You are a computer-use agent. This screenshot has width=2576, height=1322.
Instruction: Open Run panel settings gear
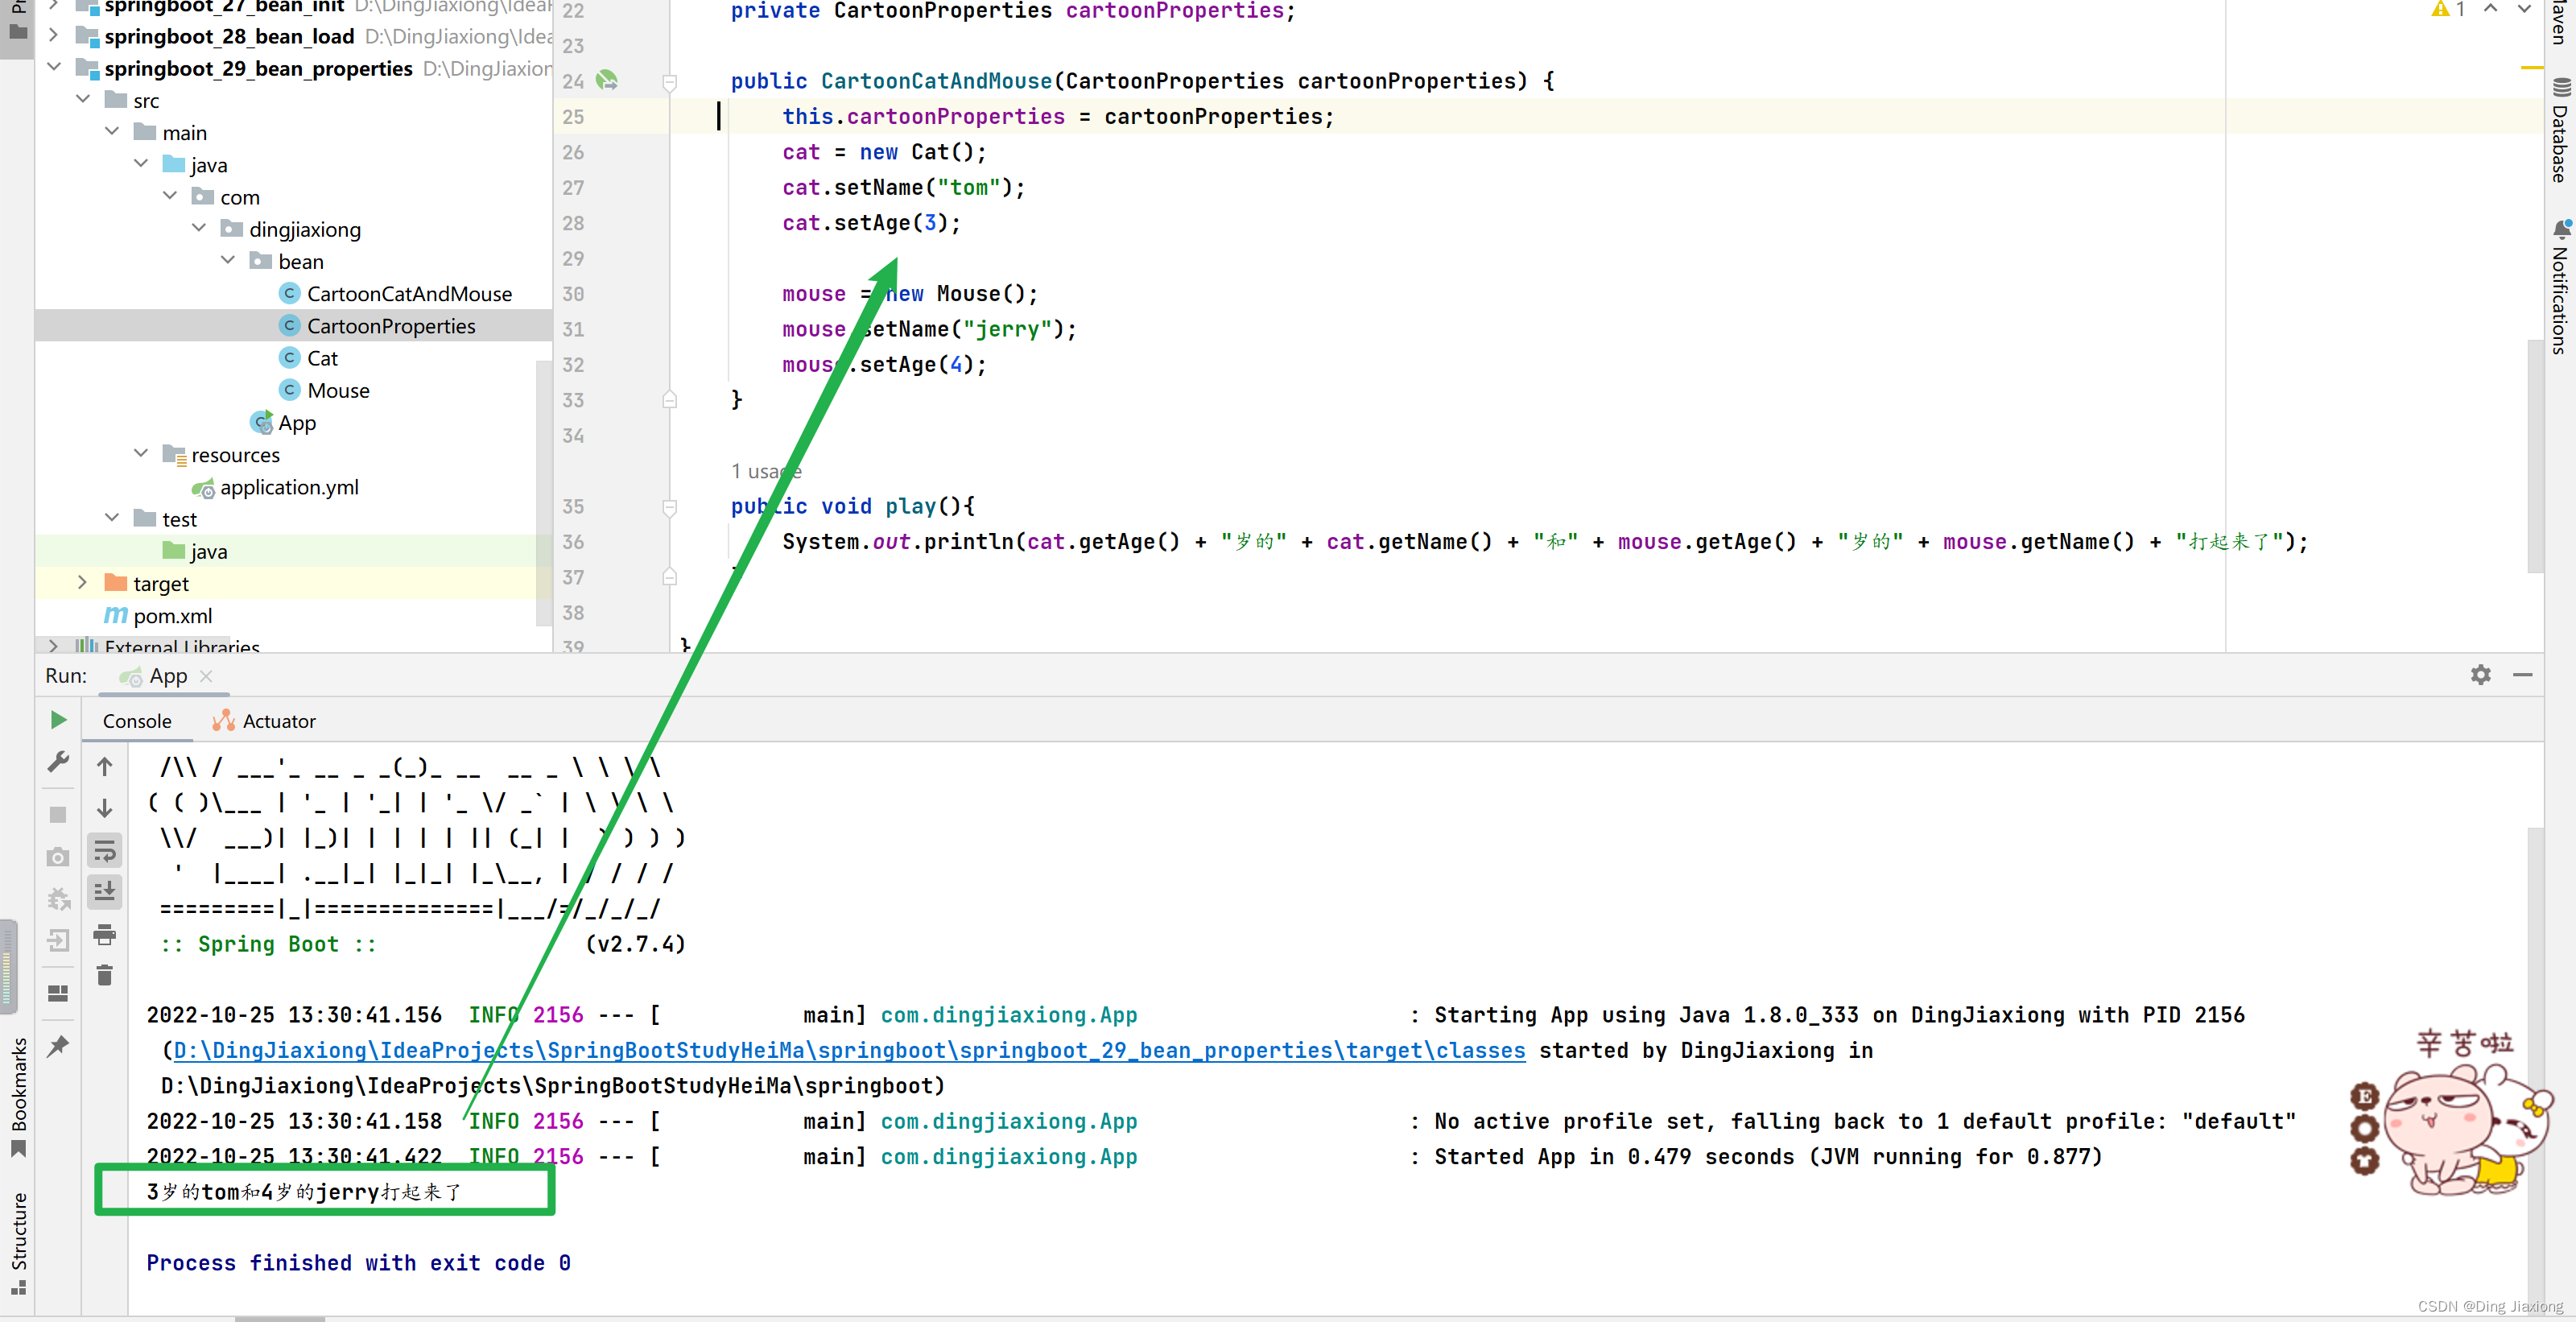(2480, 675)
